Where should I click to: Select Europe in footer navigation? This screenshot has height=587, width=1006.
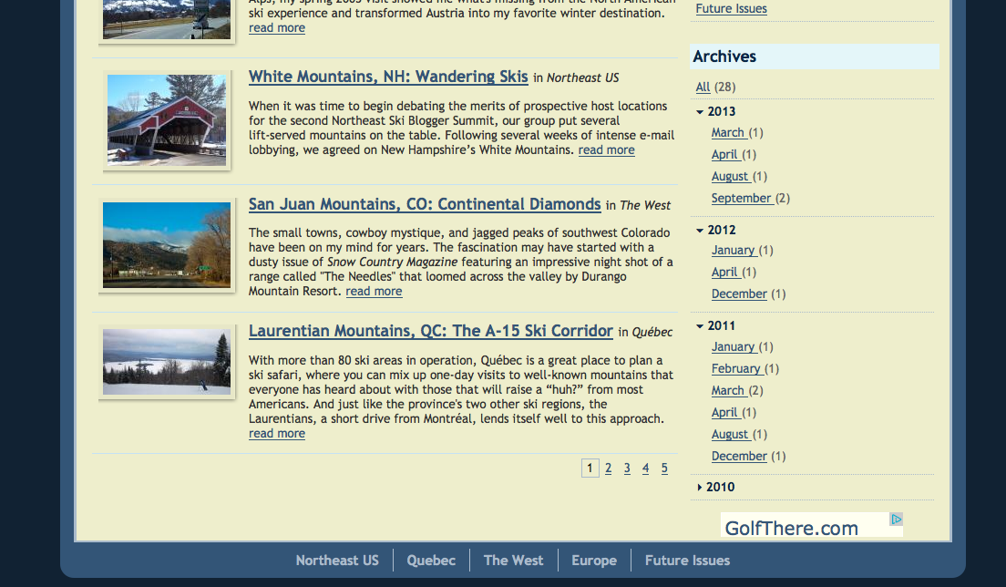594,561
